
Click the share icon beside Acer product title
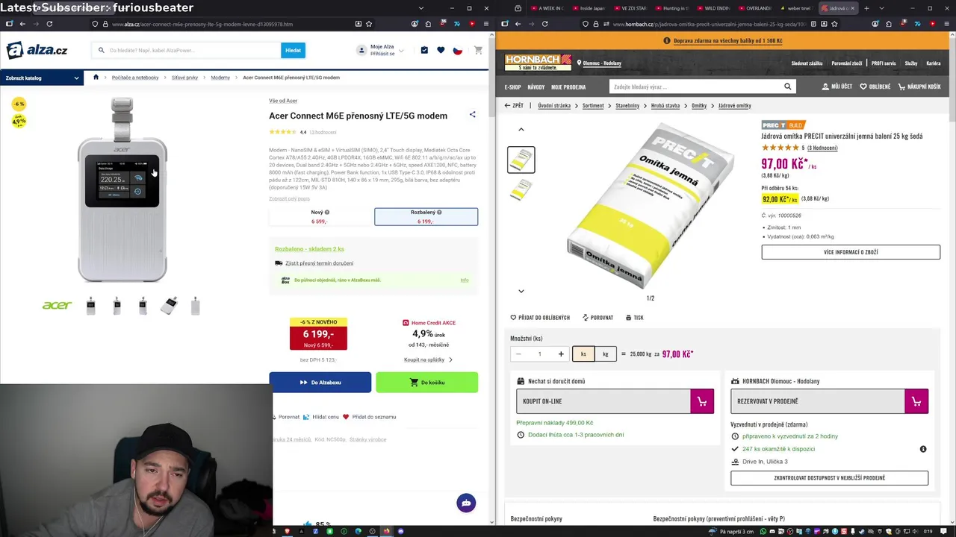tap(472, 115)
